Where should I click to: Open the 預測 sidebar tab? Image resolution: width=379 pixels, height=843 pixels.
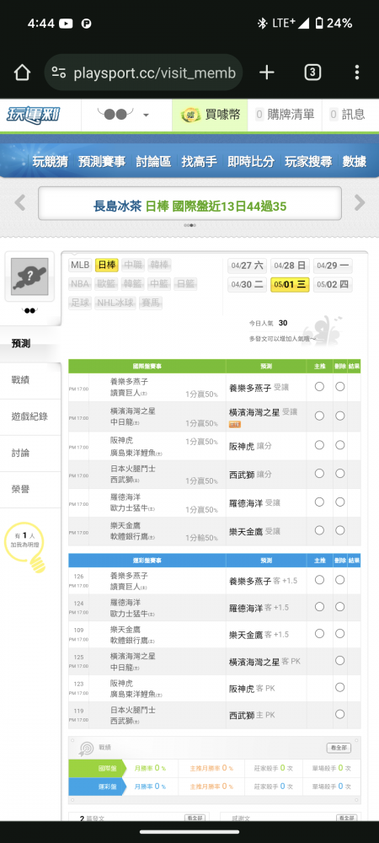[x=30, y=344]
